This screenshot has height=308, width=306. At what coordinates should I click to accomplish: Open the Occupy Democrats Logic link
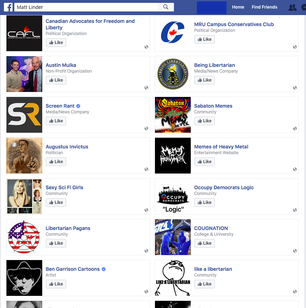(x=224, y=187)
